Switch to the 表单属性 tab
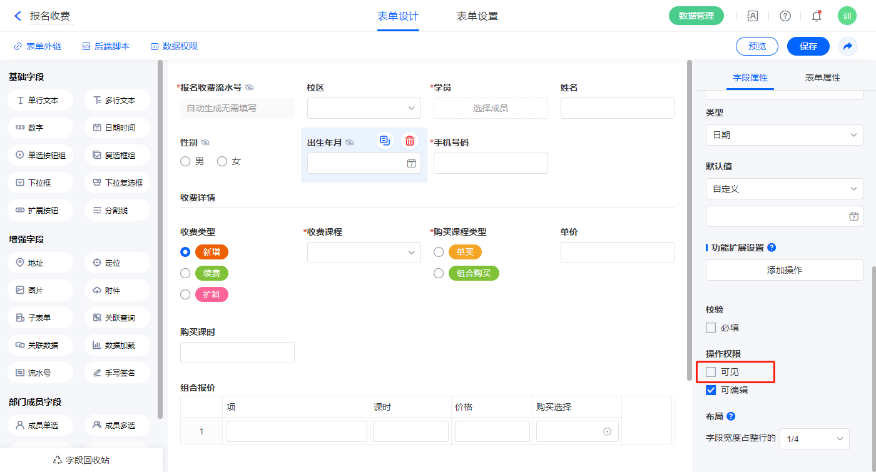 click(822, 78)
